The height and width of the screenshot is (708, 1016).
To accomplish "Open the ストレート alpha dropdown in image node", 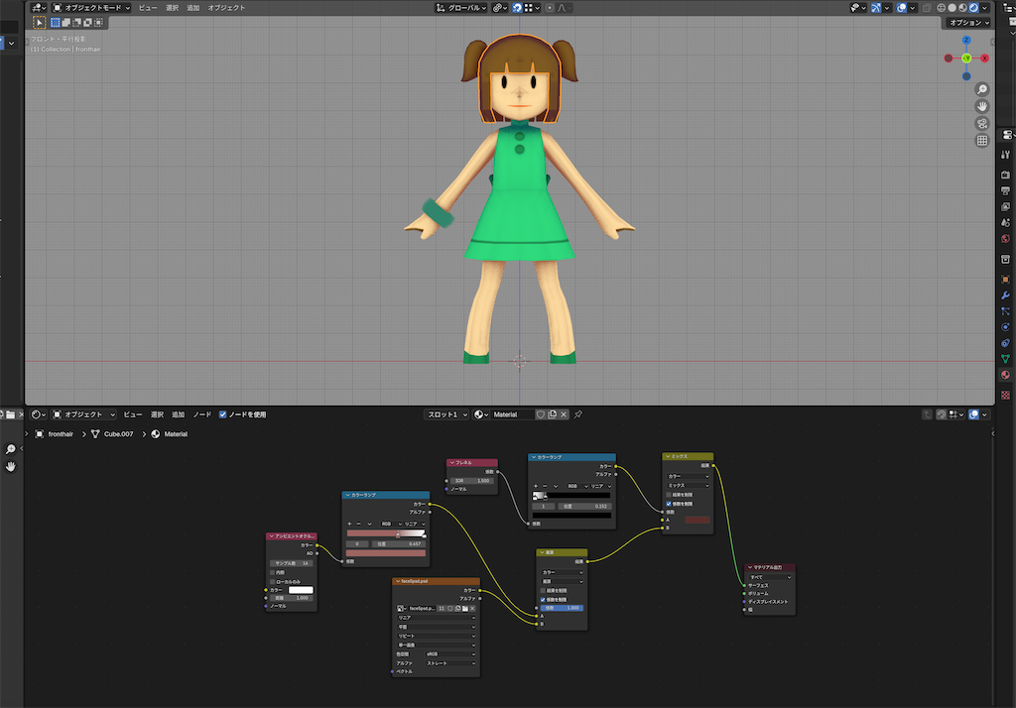I will 451,663.
